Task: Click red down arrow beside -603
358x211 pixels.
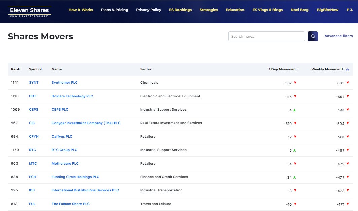Action: (x=348, y=83)
